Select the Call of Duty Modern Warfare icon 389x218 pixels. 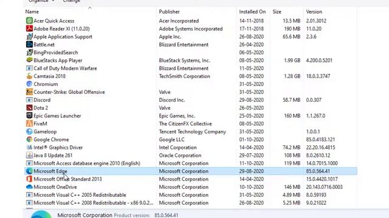[29, 68]
